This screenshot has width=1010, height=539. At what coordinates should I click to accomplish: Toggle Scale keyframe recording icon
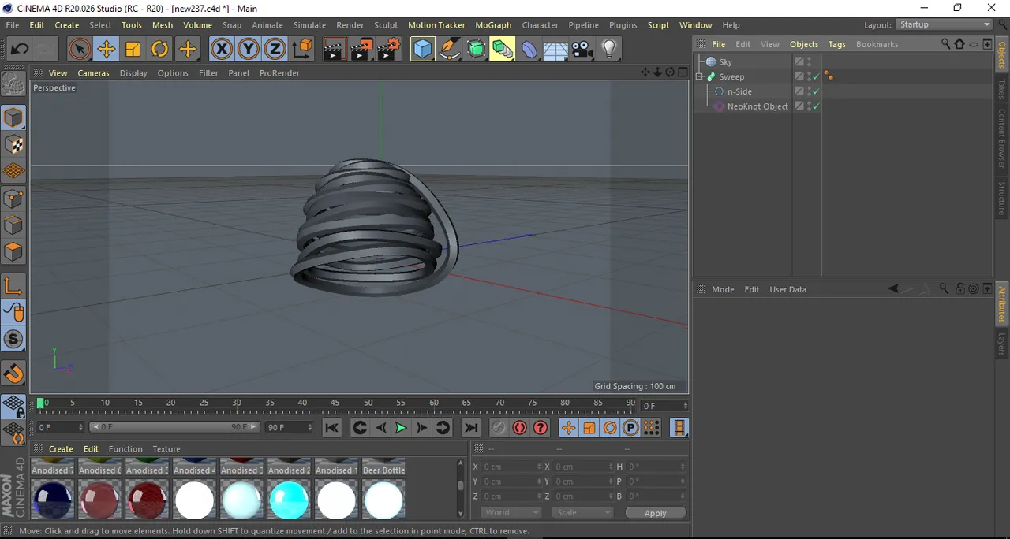coord(589,428)
